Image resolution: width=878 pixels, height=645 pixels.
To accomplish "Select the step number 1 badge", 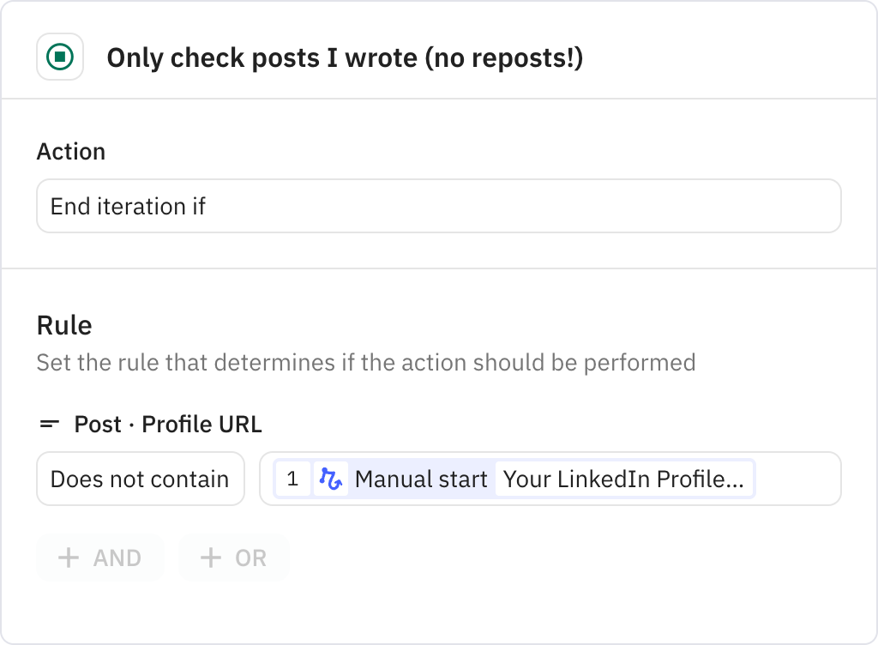I will (292, 479).
